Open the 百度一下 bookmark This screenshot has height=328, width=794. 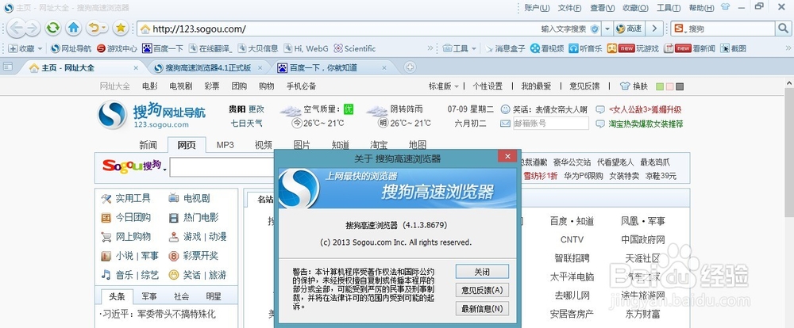pos(163,48)
